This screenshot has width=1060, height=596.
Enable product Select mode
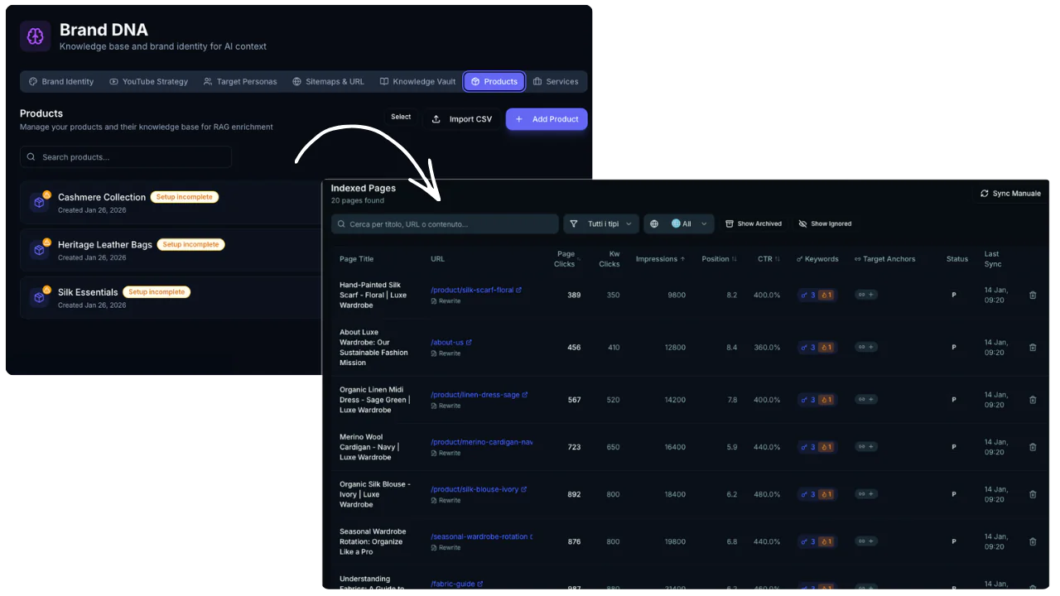(x=401, y=118)
